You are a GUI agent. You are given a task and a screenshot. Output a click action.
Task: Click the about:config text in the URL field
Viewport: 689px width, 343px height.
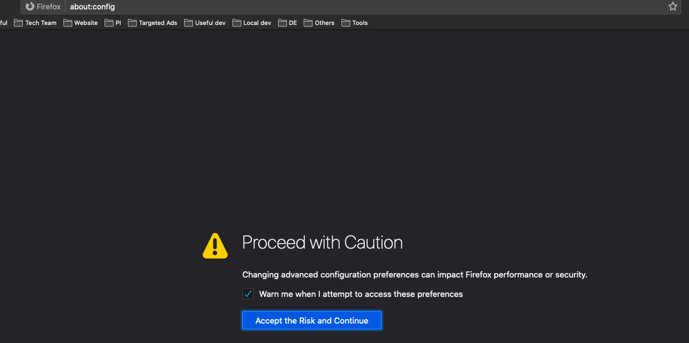[92, 7]
